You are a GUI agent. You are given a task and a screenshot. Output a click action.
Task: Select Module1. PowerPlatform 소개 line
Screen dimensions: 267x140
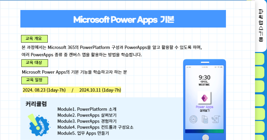[x=87, y=109]
